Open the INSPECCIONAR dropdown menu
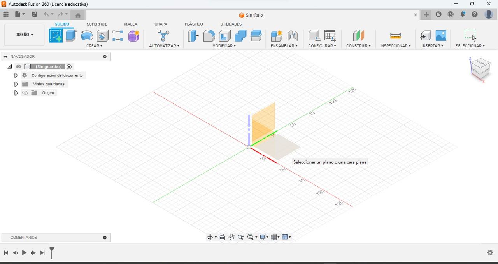The height and width of the screenshot is (264, 498). click(x=396, y=46)
